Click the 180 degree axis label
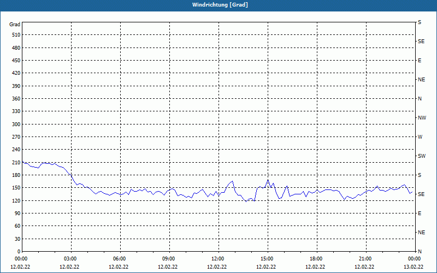 pos(16,175)
